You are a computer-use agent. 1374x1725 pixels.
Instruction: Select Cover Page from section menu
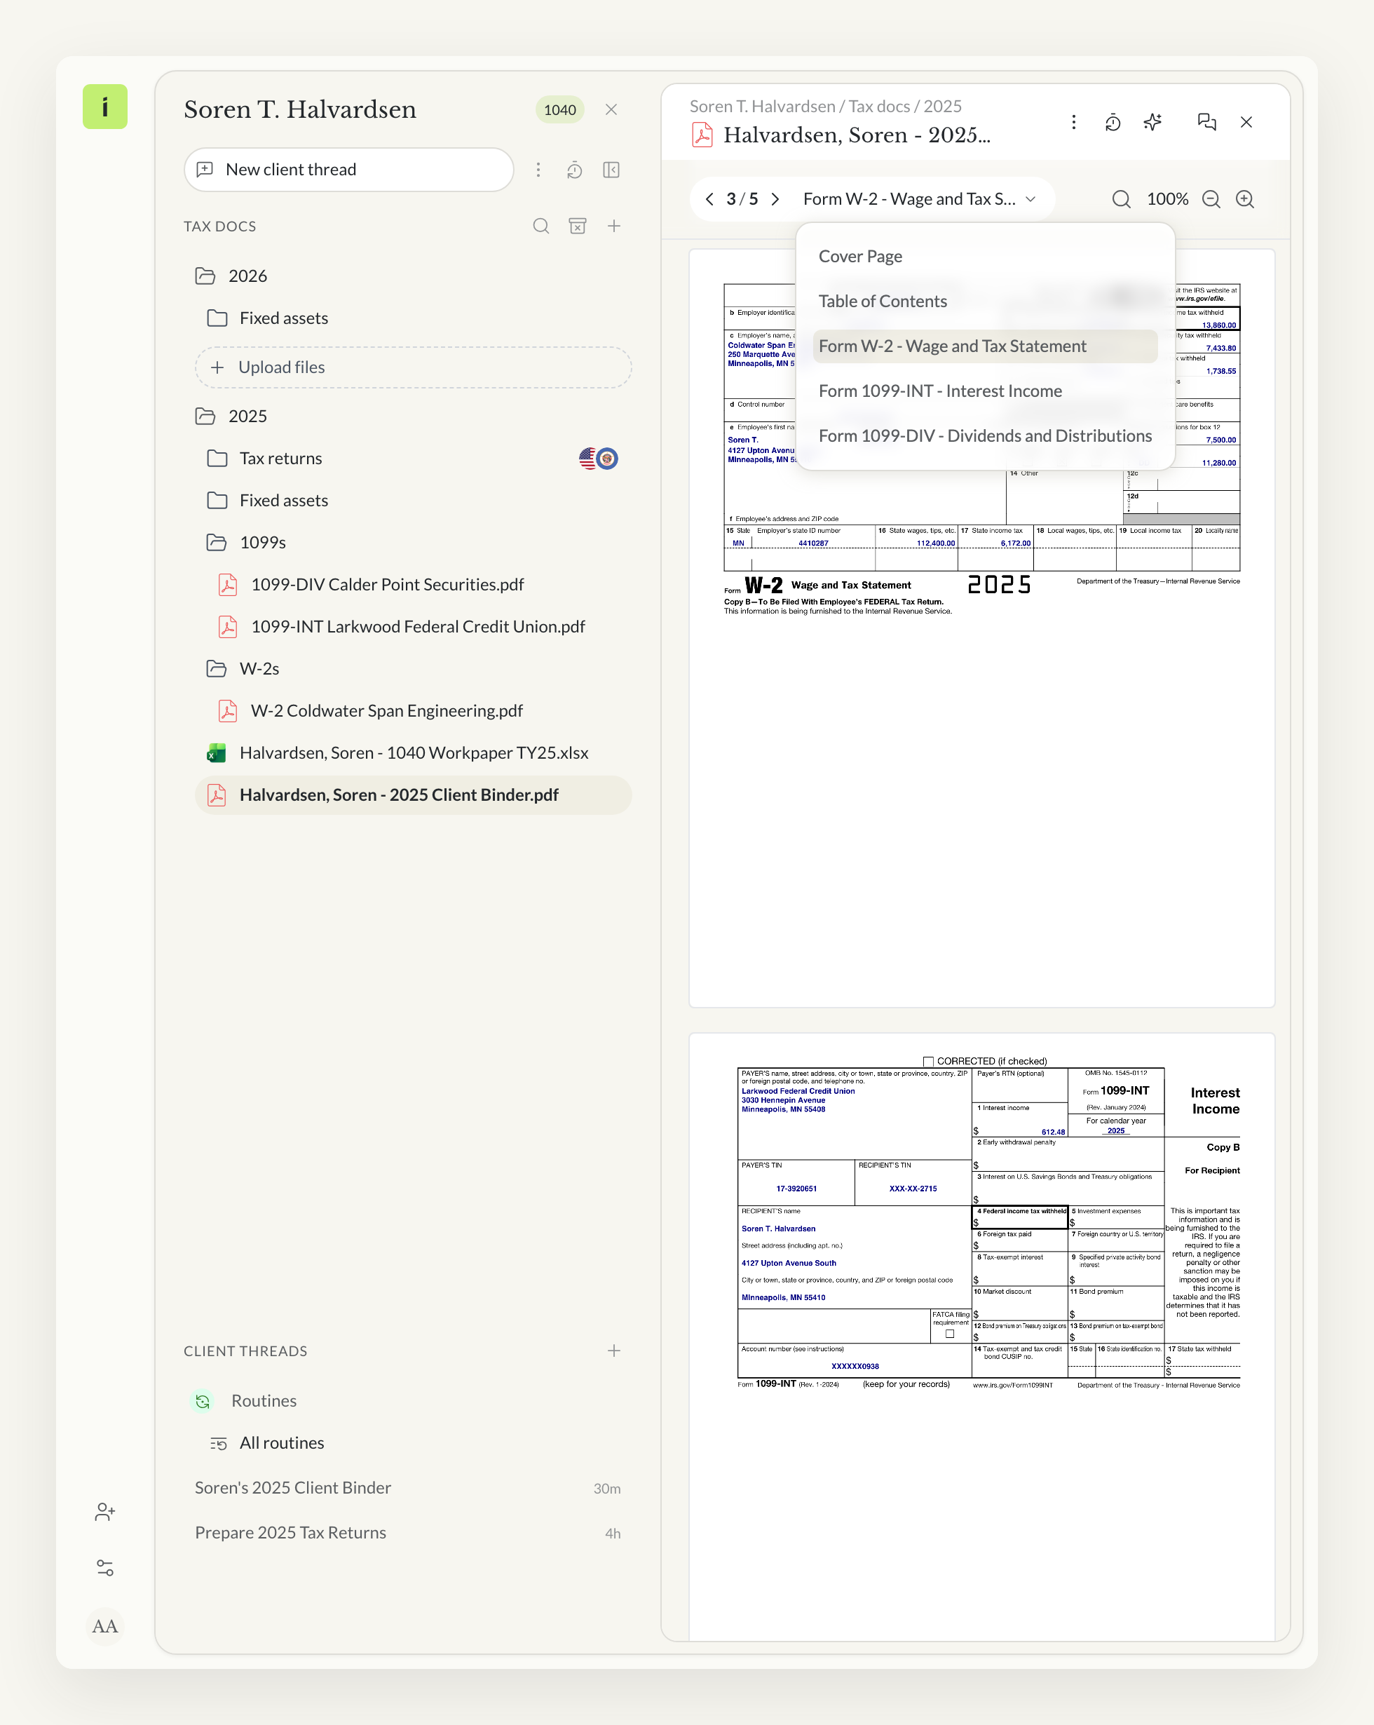pyautogui.click(x=984, y=257)
